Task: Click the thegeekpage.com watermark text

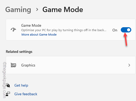Action: click(4, 80)
